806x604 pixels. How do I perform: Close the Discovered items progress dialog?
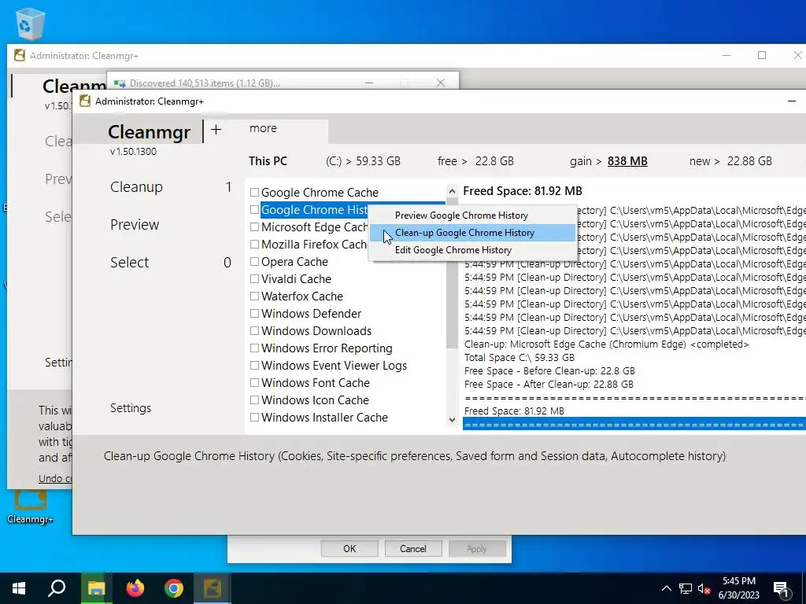(441, 83)
